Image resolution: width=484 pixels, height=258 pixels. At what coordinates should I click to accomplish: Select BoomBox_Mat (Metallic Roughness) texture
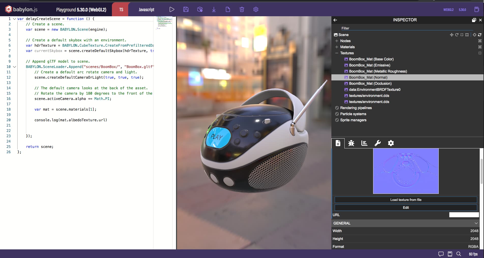pyautogui.click(x=378, y=71)
